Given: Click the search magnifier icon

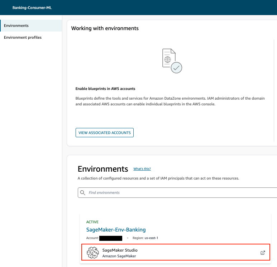Looking at the screenshot, I should 83,192.
